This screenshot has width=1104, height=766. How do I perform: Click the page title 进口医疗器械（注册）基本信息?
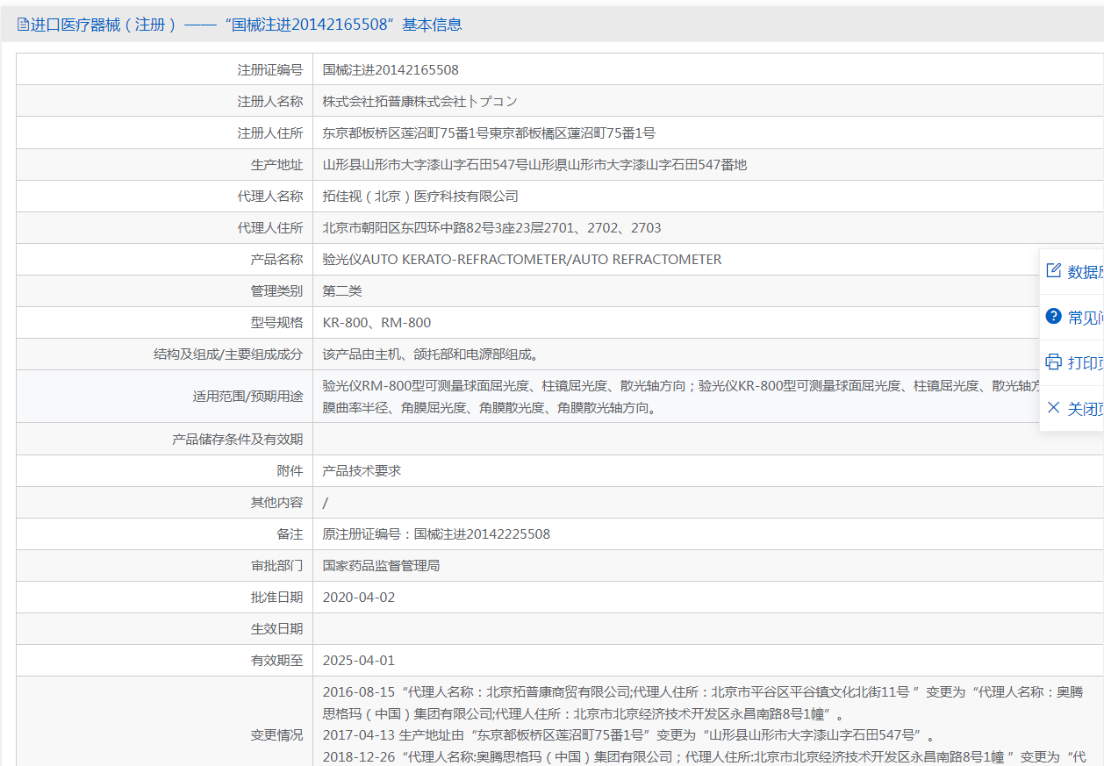[x=247, y=25]
